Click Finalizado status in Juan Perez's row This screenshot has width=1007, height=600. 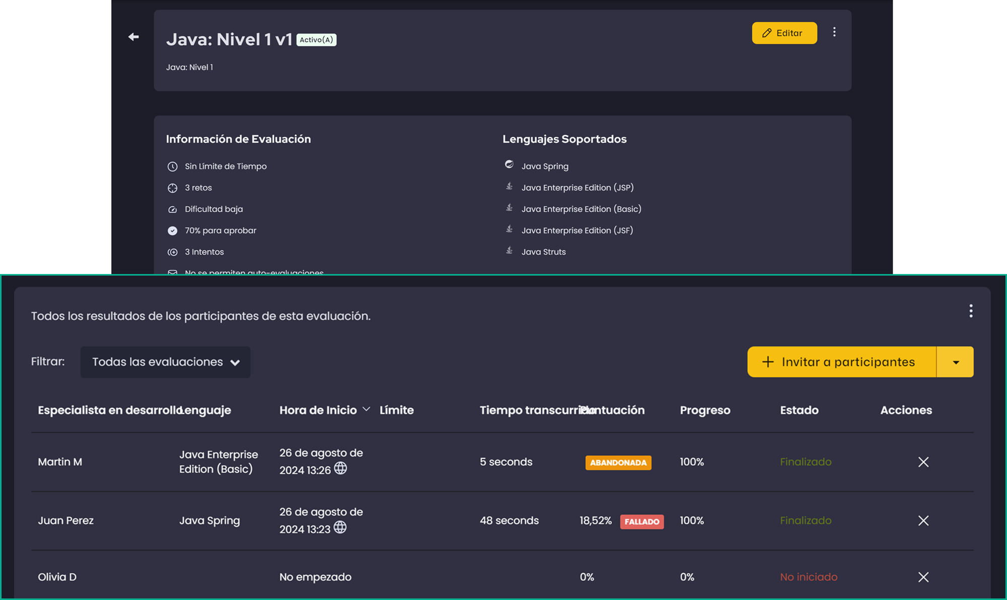point(806,521)
